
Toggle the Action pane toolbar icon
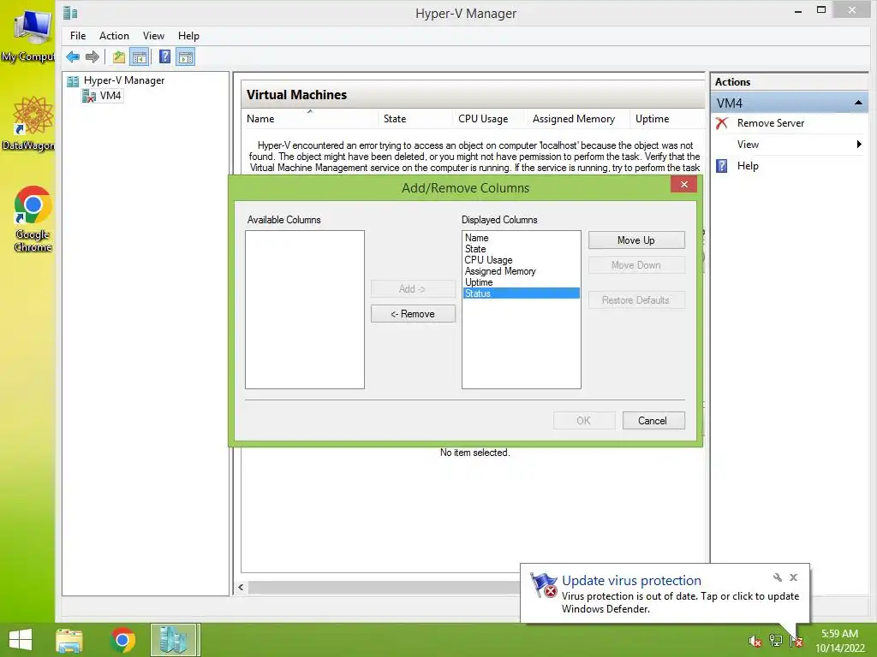(186, 57)
